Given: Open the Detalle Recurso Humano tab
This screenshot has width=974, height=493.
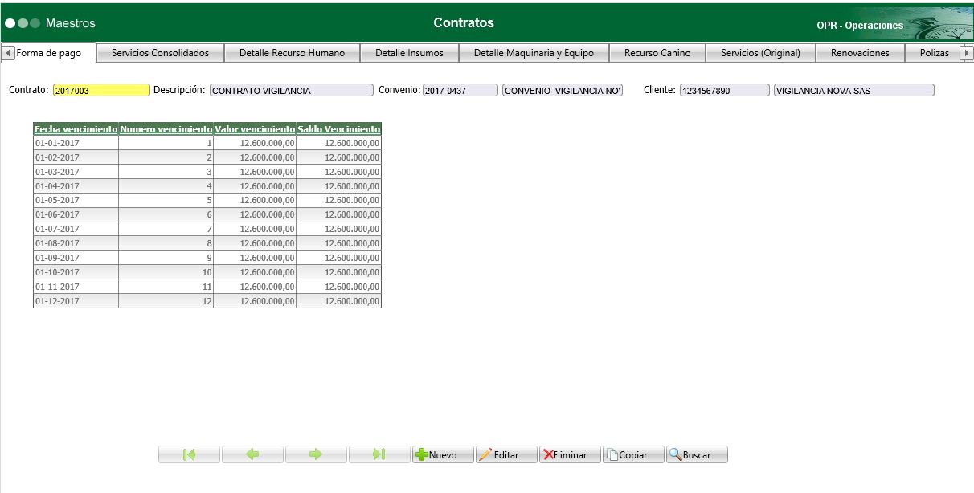Looking at the screenshot, I should tap(292, 53).
